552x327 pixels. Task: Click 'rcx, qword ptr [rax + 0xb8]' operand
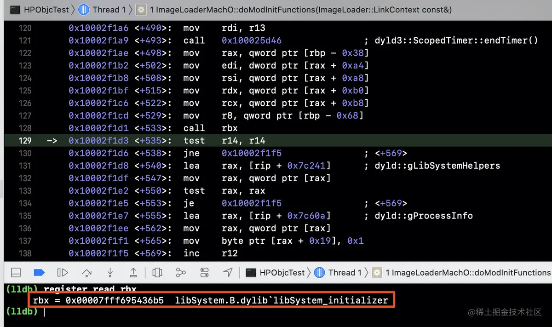[295, 103]
